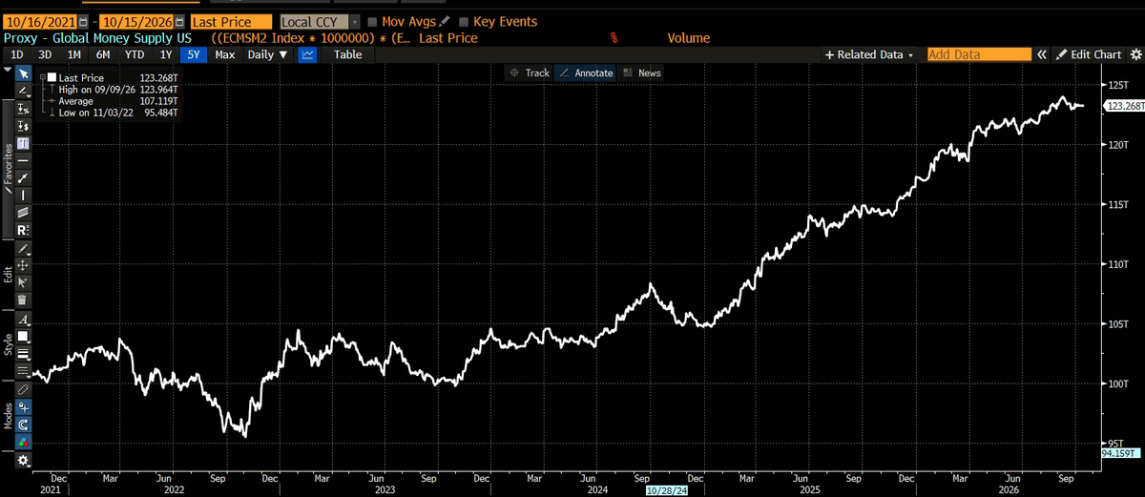Viewport: 1145px width, 497px height.
Task: Select the arrow pointer tool
Action: coord(24,73)
